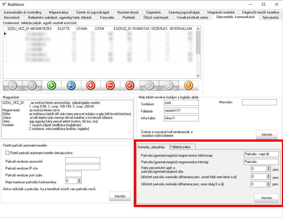Switch to Seawing jogosultságok tab
Screen dimensions: 283x218
coord(184,12)
